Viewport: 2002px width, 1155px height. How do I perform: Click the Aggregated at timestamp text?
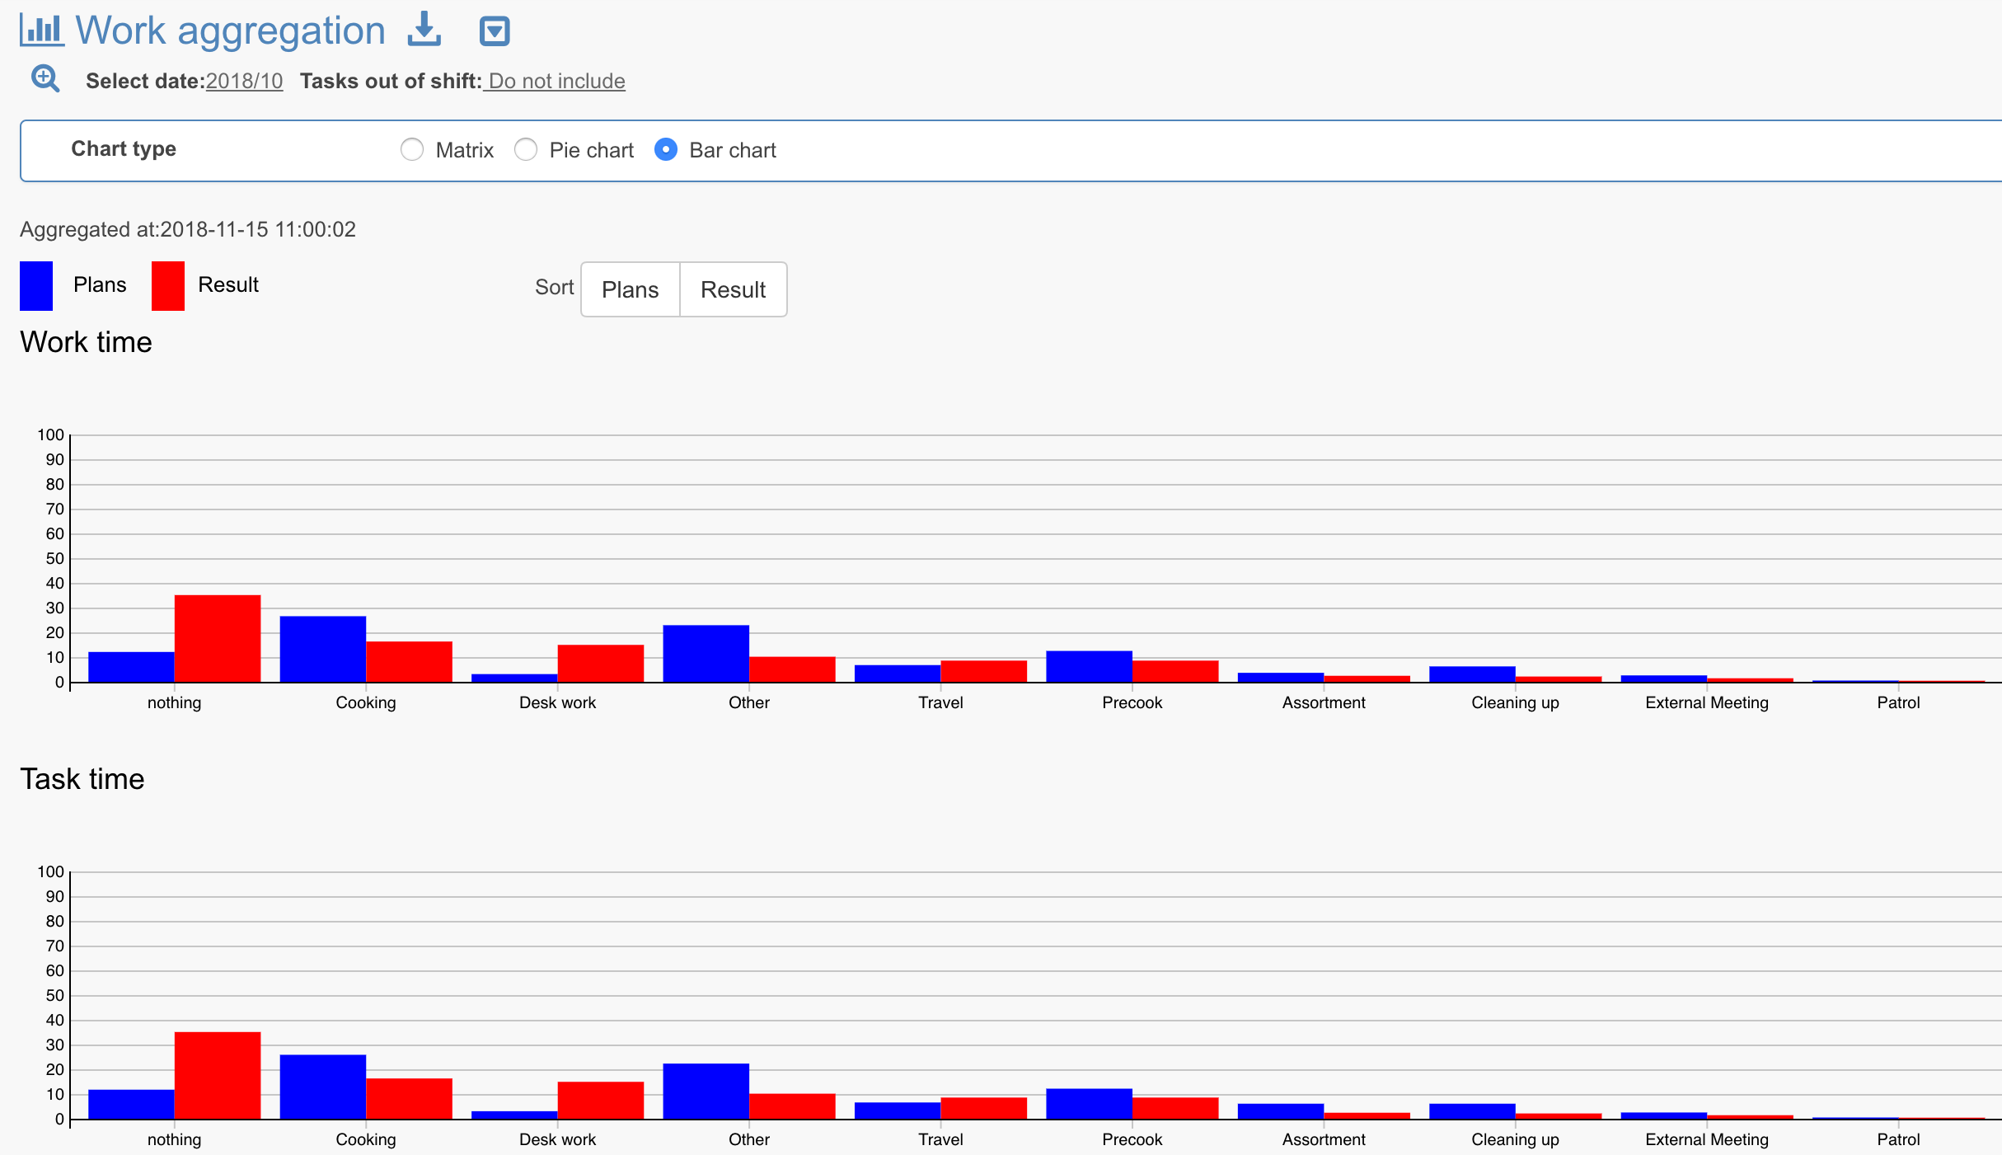click(x=188, y=229)
